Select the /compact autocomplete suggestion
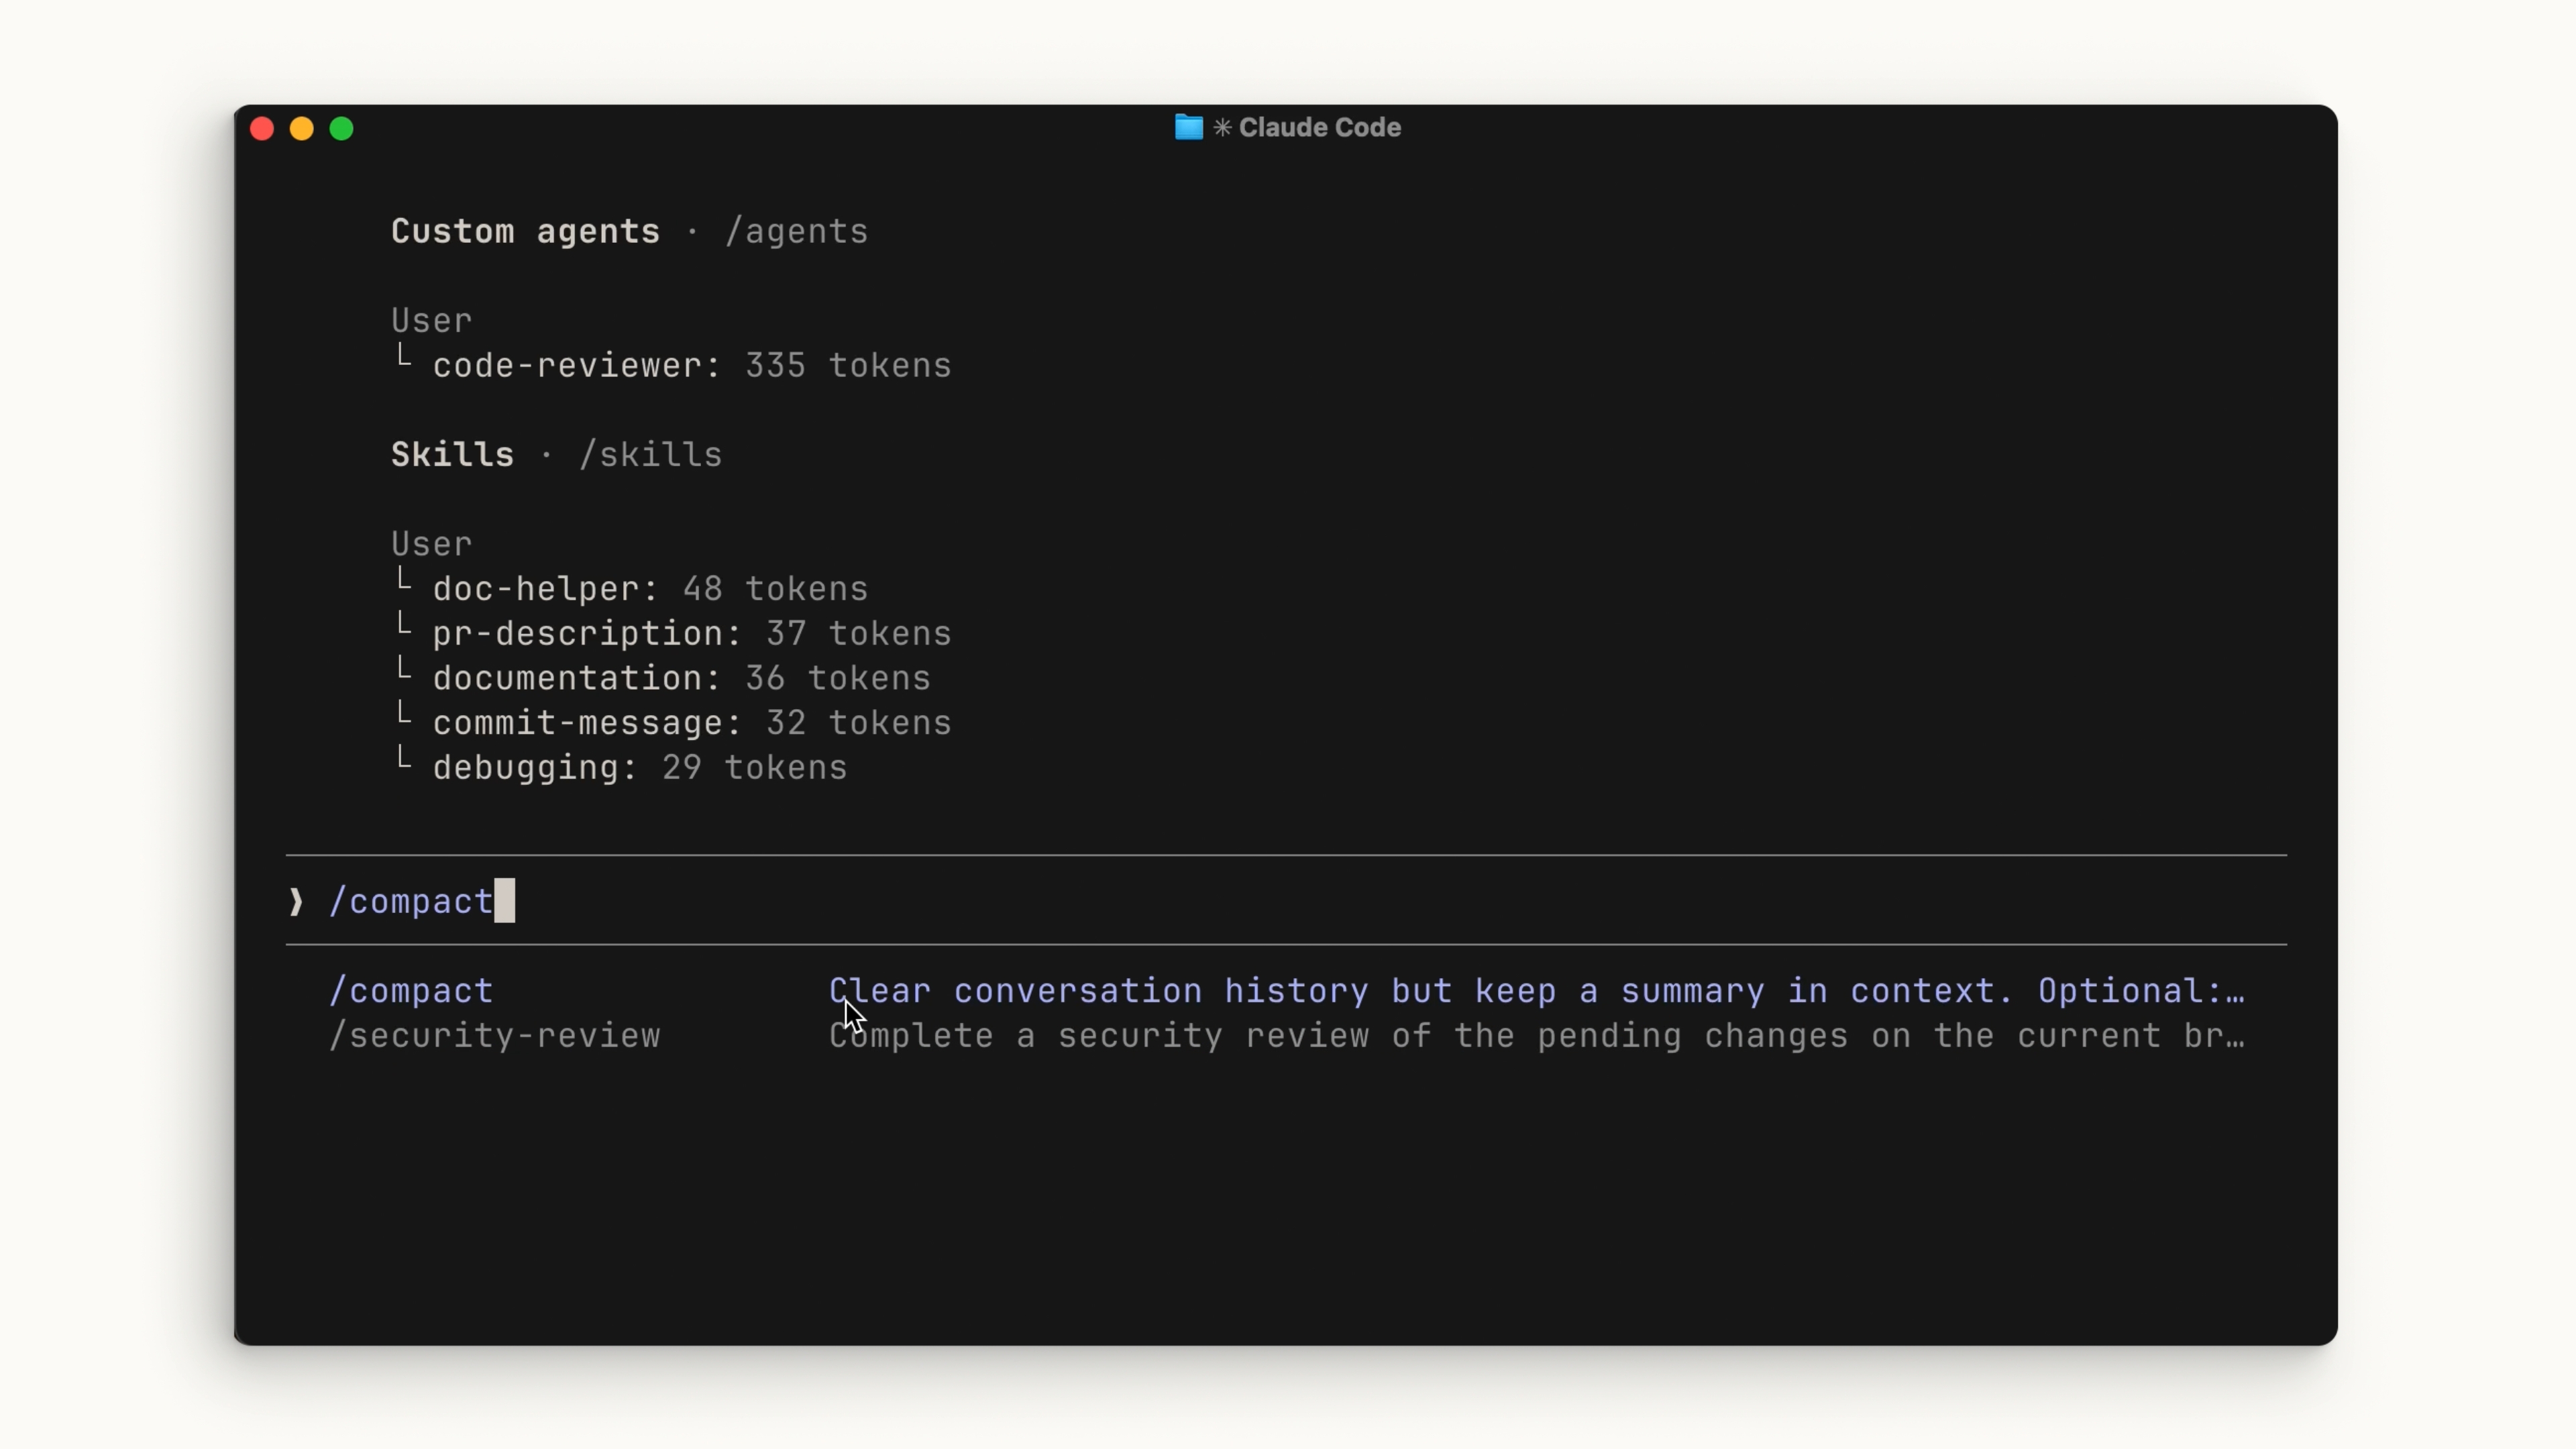 pyautogui.click(x=411, y=991)
